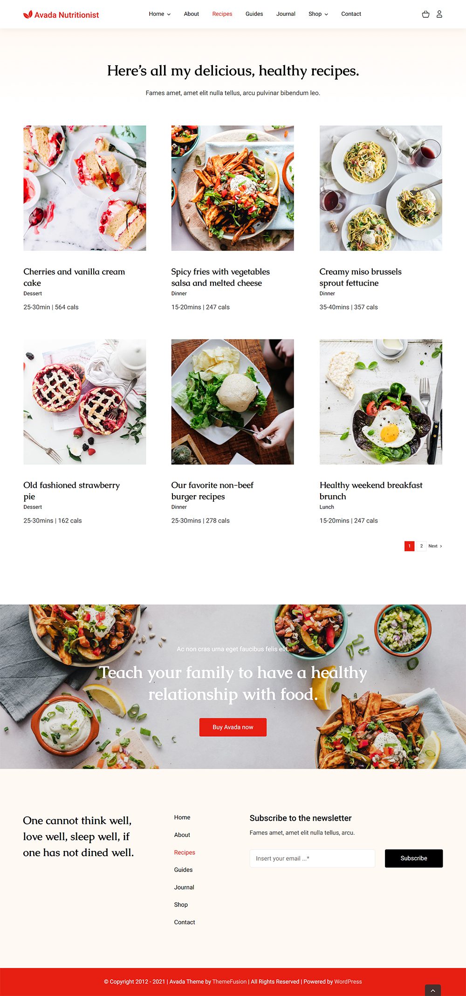Open the shopping cart icon
The width and height of the screenshot is (466, 996).
[x=425, y=14]
